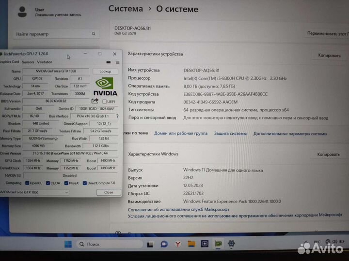Toggle the OpenCL checkbox
Viewport: 349px width, 261px height.
(x=27, y=183)
